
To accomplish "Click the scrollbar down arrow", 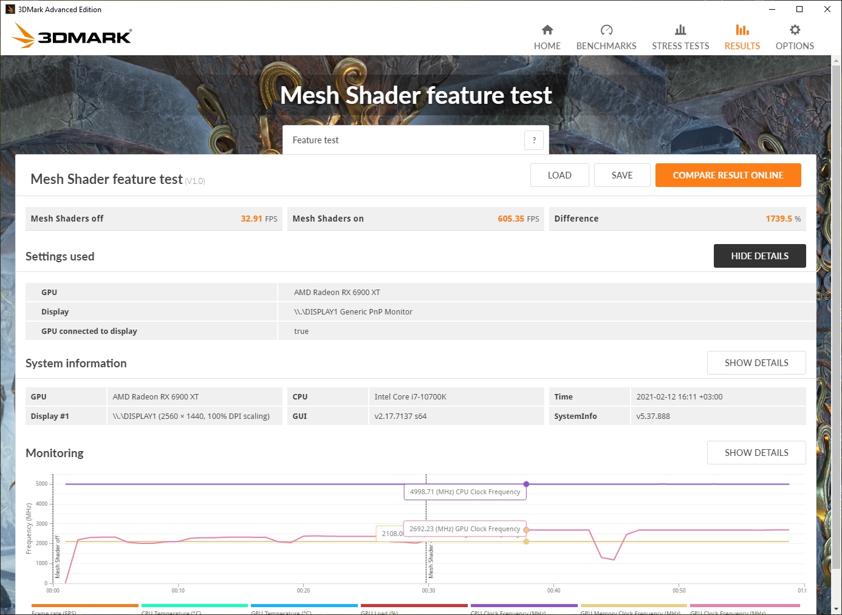I will tap(836, 609).
